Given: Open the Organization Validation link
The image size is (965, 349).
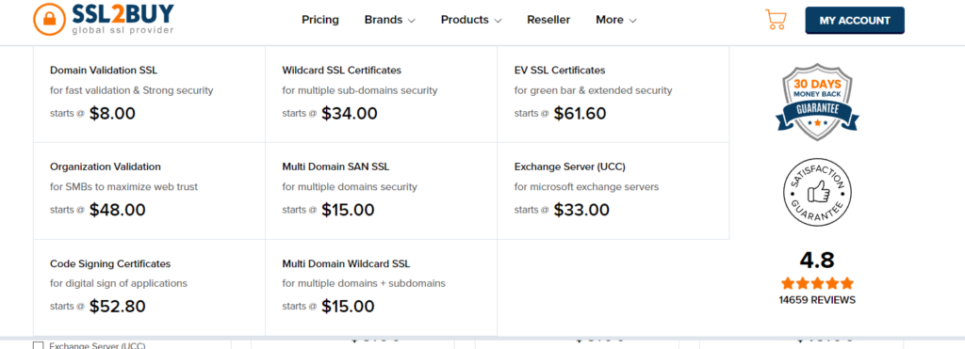Looking at the screenshot, I should tap(106, 167).
